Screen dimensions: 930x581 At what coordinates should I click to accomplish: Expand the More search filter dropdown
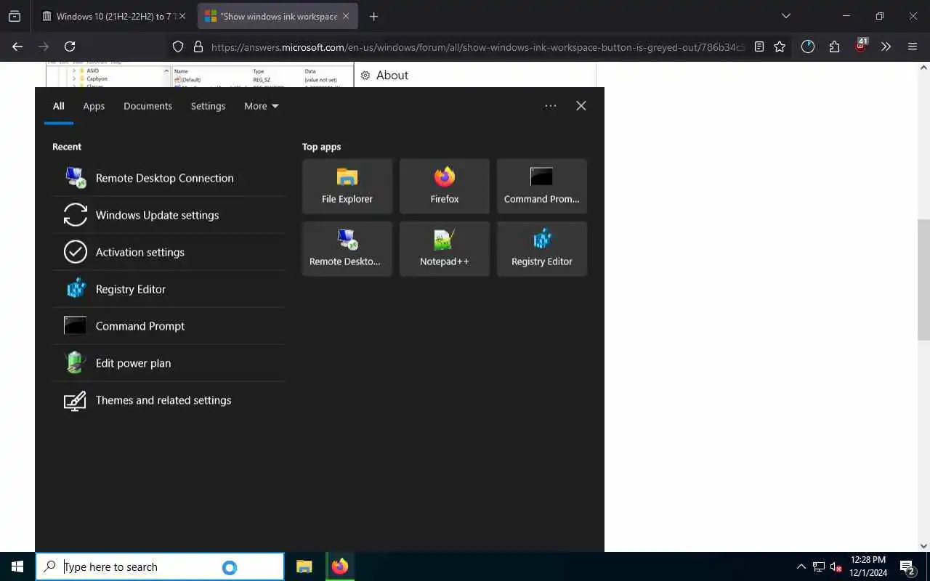(262, 106)
